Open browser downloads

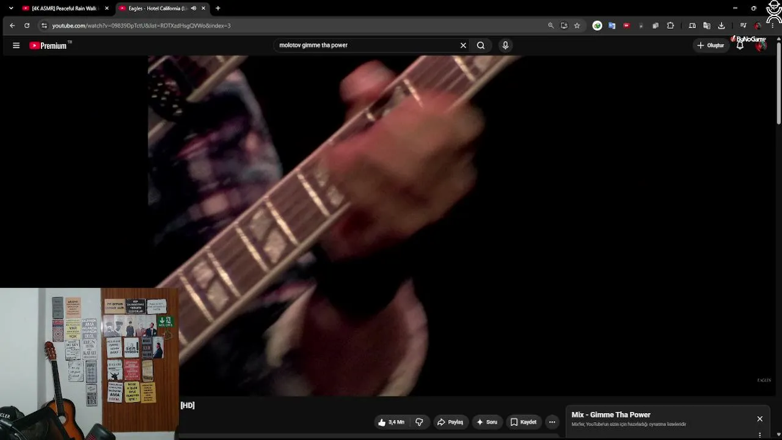click(x=722, y=26)
